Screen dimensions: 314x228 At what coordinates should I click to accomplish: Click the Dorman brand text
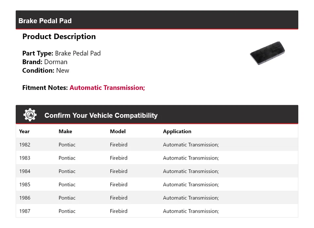(56, 62)
